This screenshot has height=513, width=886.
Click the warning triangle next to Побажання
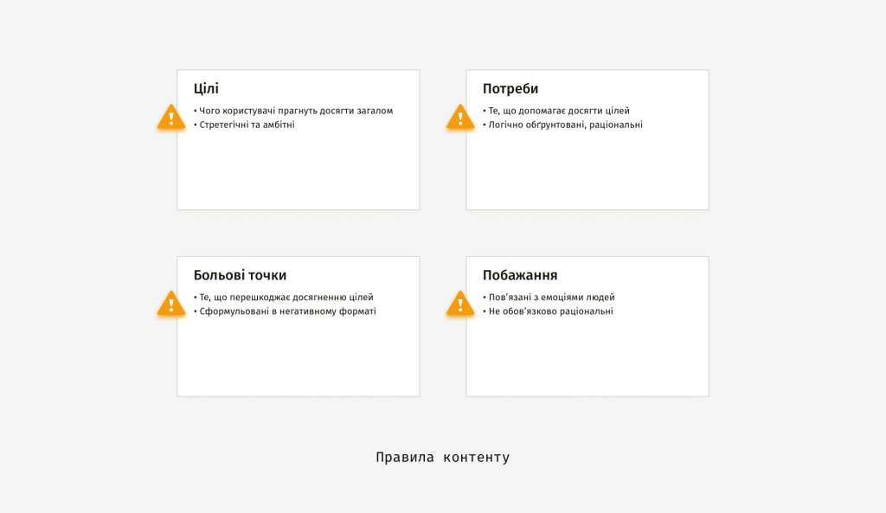[460, 304]
